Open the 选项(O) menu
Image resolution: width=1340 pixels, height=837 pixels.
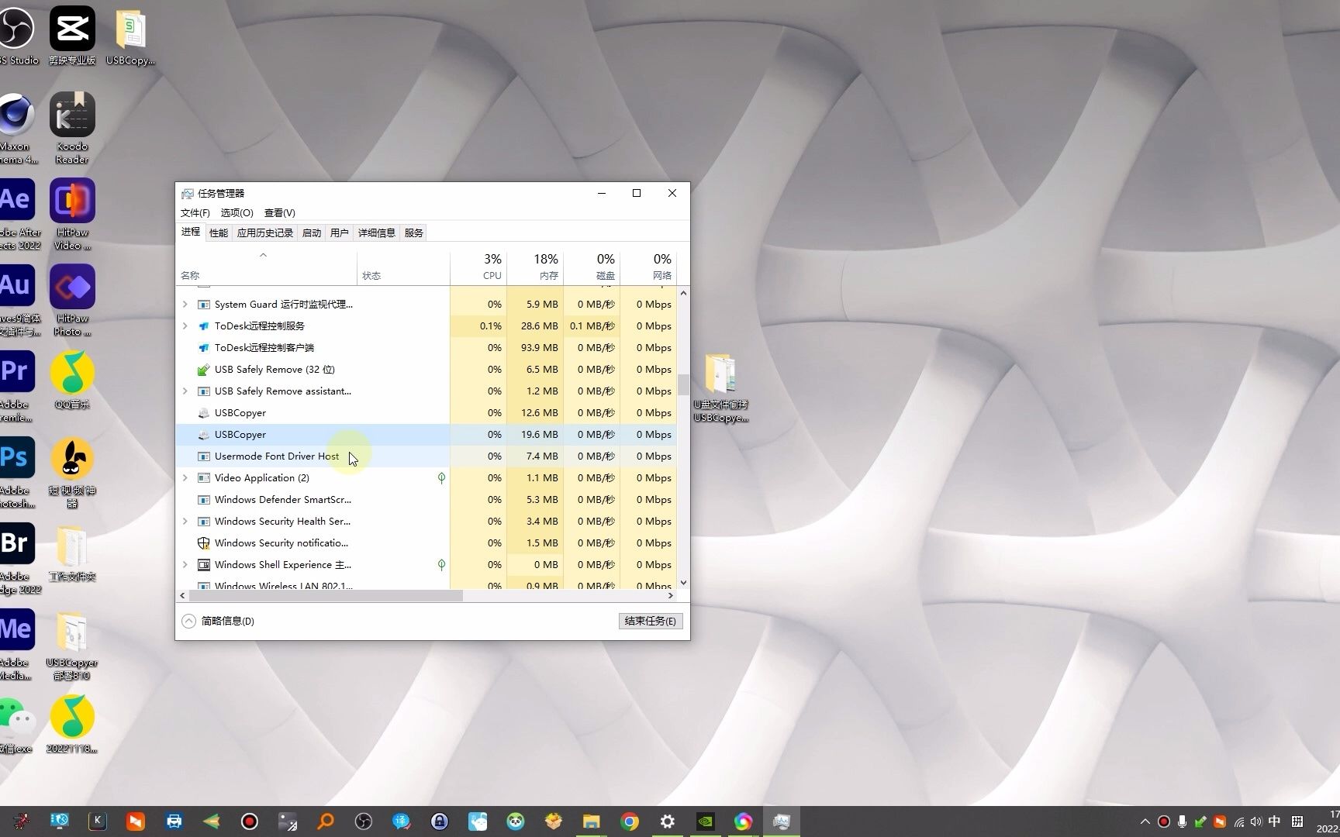pyautogui.click(x=237, y=212)
